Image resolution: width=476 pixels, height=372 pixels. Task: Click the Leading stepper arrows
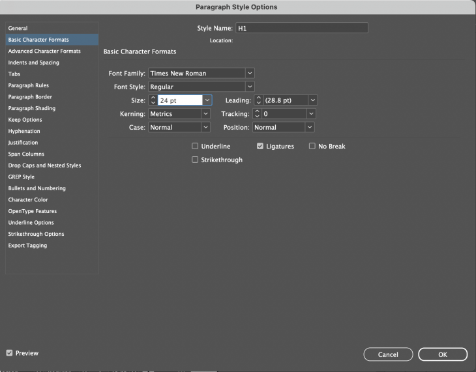[258, 100]
